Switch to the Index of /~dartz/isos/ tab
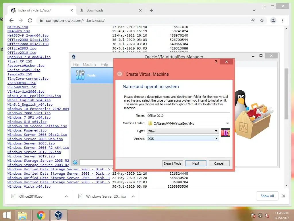Viewport: 294px width, 221px height. pos(42,10)
